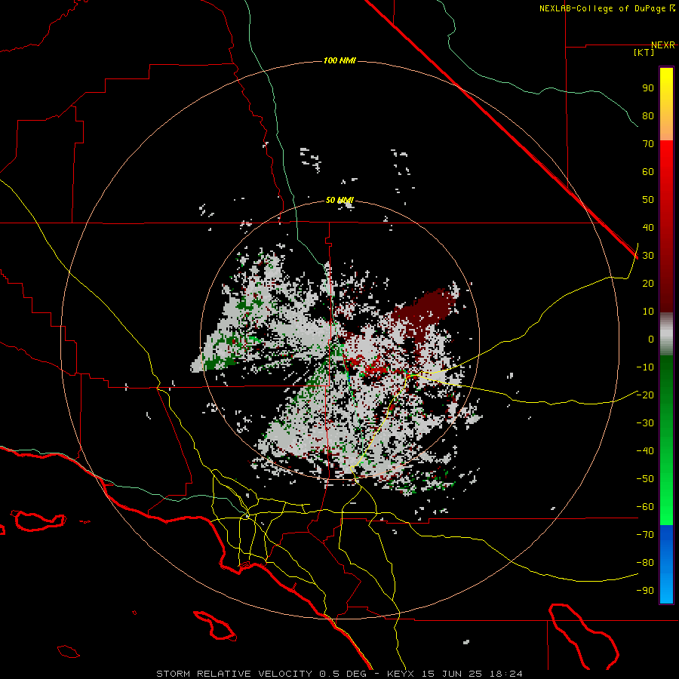
Task: Click the -80 value on the velocity scale
Action: tap(645, 563)
